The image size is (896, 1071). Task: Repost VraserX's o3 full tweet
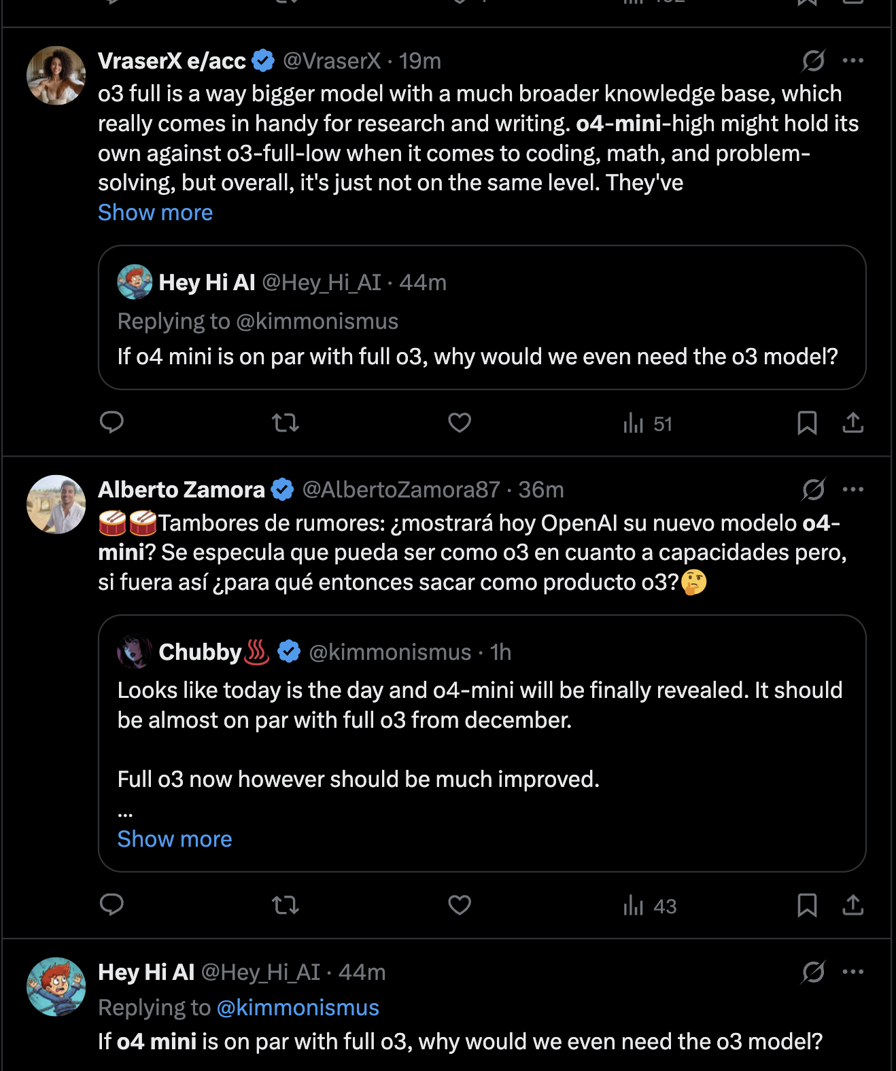[286, 423]
